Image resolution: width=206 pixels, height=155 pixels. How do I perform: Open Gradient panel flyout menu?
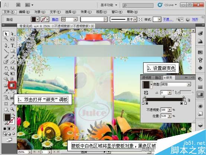coord(193,78)
